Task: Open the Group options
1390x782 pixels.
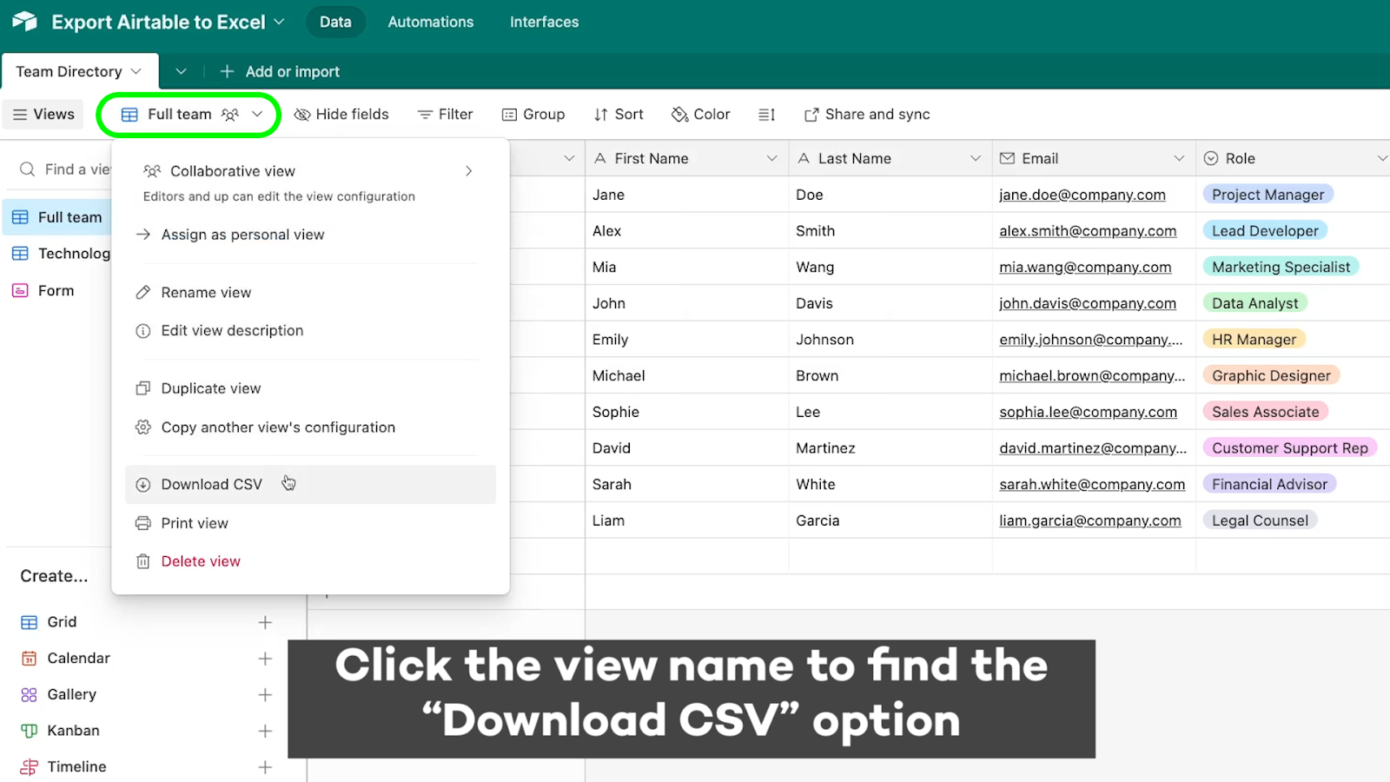Action: point(533,114)
